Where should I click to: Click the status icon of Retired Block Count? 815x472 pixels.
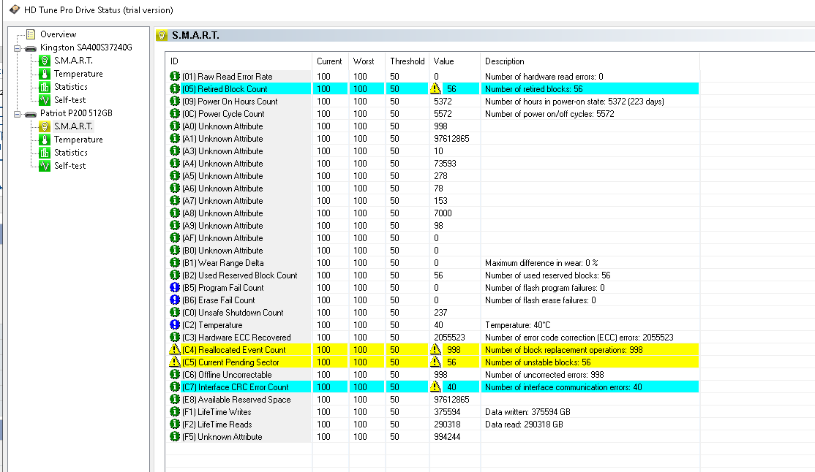point(175,89)
